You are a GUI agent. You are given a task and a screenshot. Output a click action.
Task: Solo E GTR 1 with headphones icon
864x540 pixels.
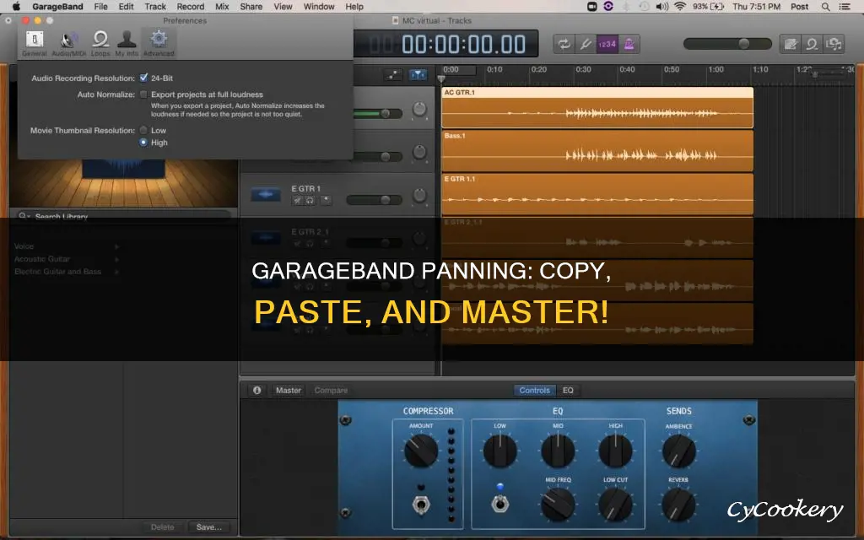(310, 200)
